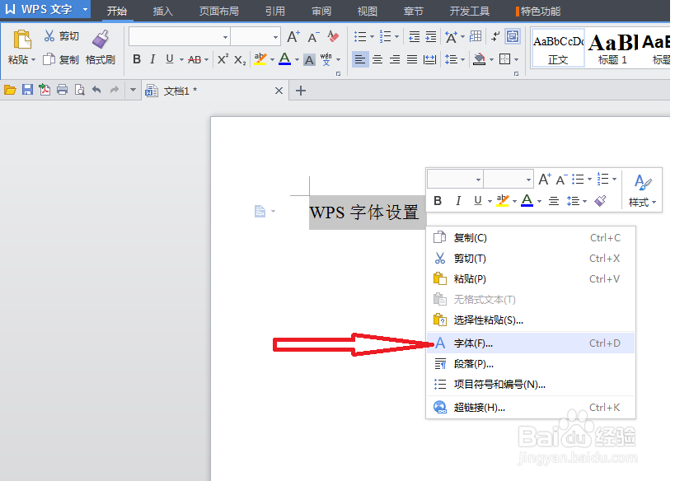Click the WPS 文字 application menu button
Viewport: 675px width, 481px height.
coord(45,9)
